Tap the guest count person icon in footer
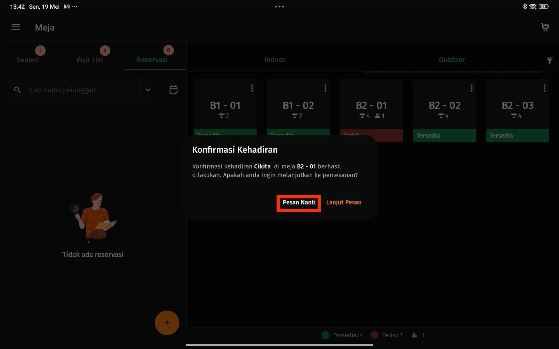 coord(414,335)
